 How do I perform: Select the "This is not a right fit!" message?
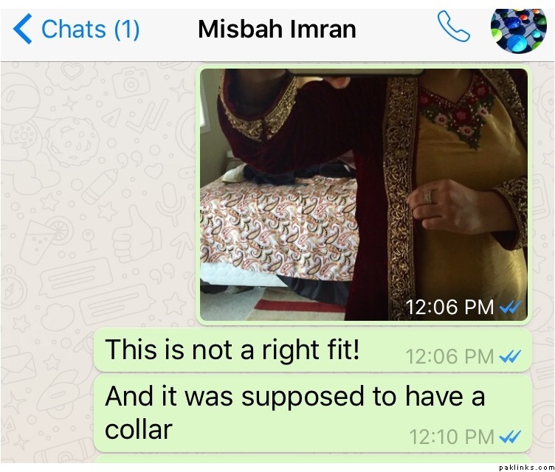[312, 350]
